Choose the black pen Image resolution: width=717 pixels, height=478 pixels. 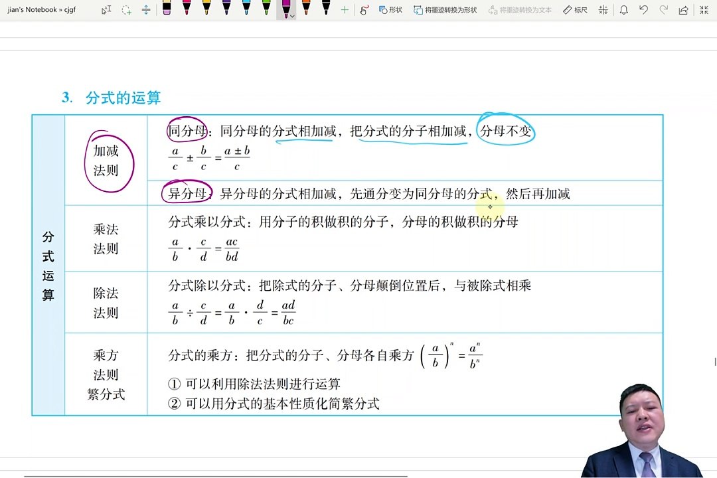[x=325, y=7]
